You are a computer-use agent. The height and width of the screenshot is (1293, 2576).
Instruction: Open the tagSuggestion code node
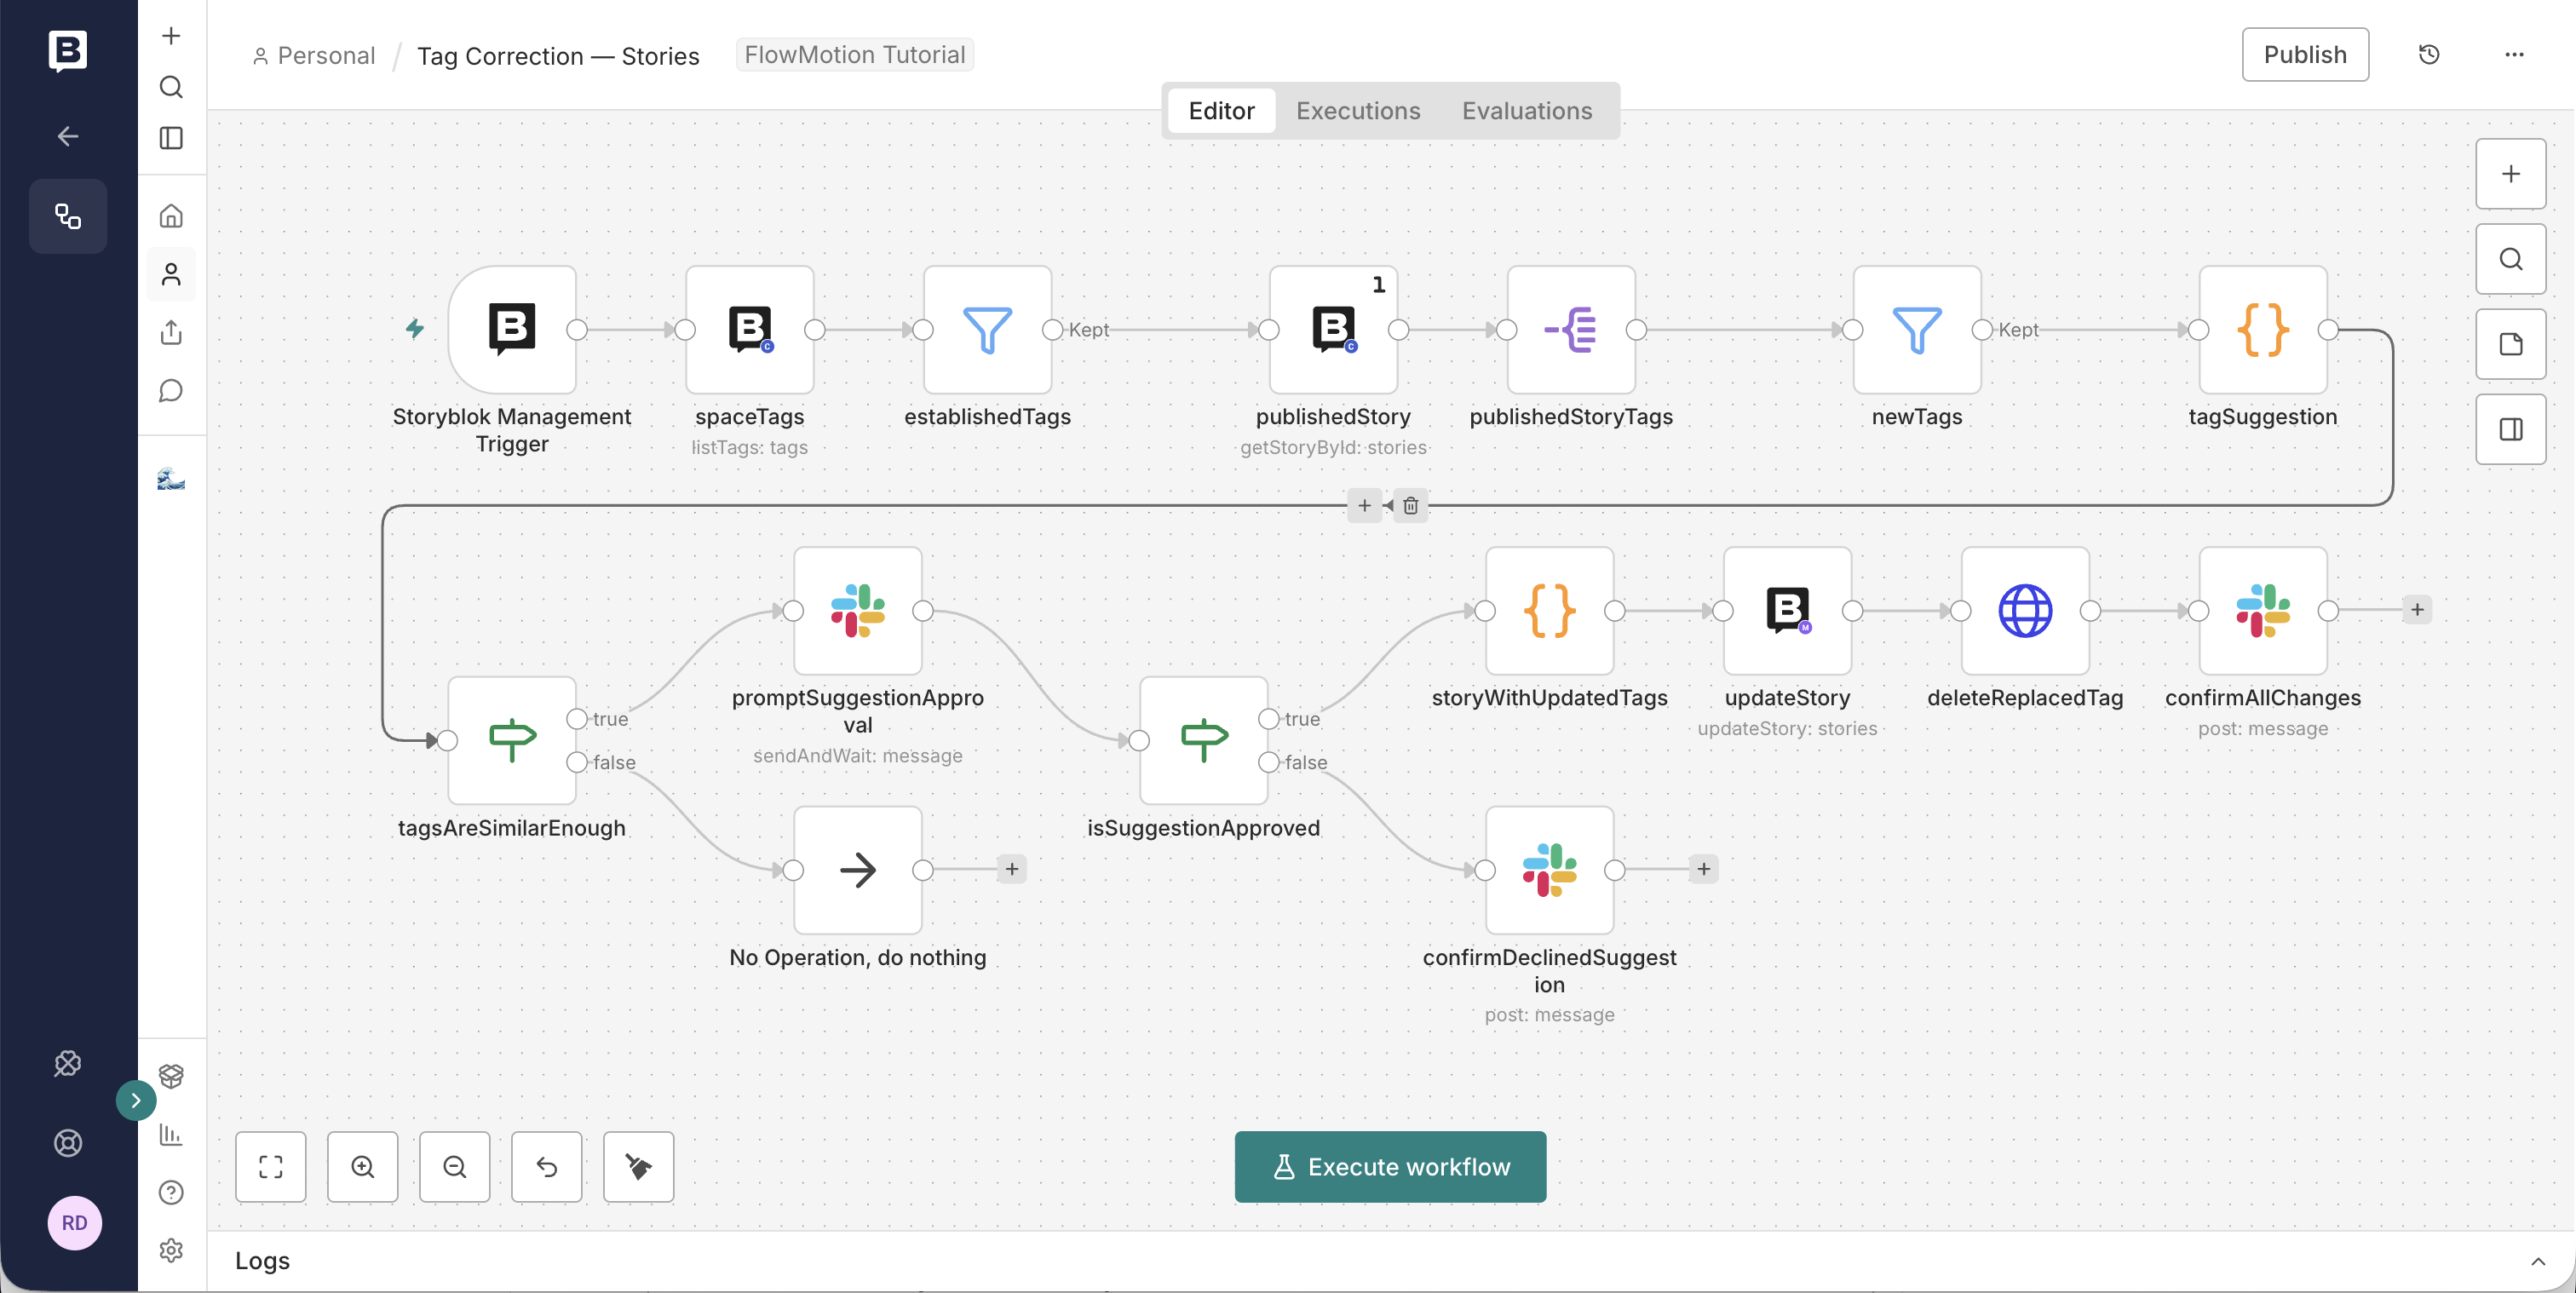point(2263,329)
